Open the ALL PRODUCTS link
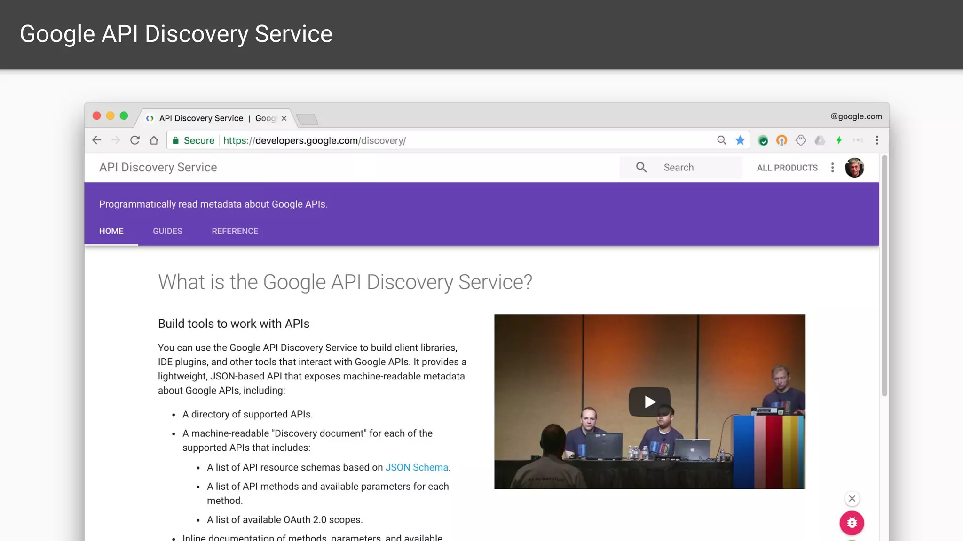963x541 pixels. (x=787, y=168)
